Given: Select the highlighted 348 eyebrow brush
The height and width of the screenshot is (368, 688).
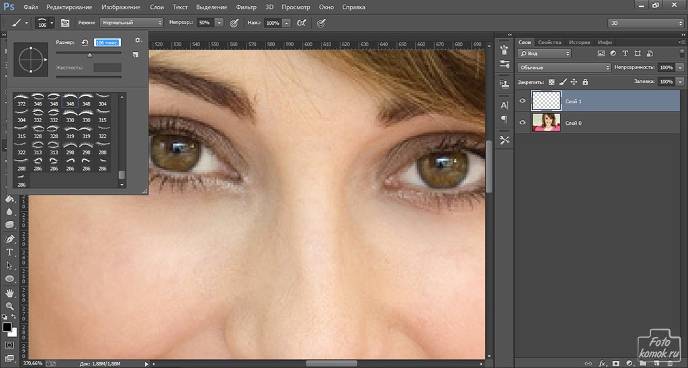Looking at the screenshot, I should coord(70,100).
